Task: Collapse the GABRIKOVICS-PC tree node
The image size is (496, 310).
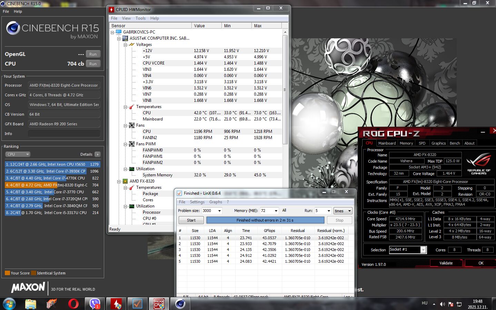Action: click(112, 32)
